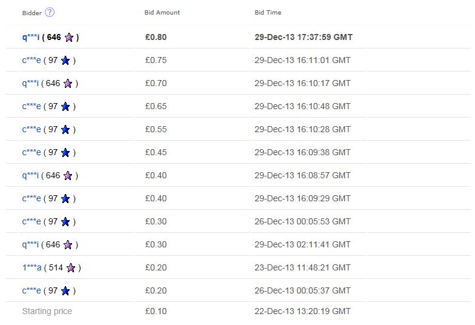Open bidder q***i on the 16:08:57 bid
The height and width of the screenshot is (325, 475).
point(30,176)
